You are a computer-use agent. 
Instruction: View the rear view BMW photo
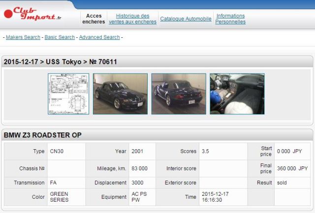(x=178, y=94)
